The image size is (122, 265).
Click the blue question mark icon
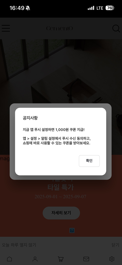pos(72,230)
